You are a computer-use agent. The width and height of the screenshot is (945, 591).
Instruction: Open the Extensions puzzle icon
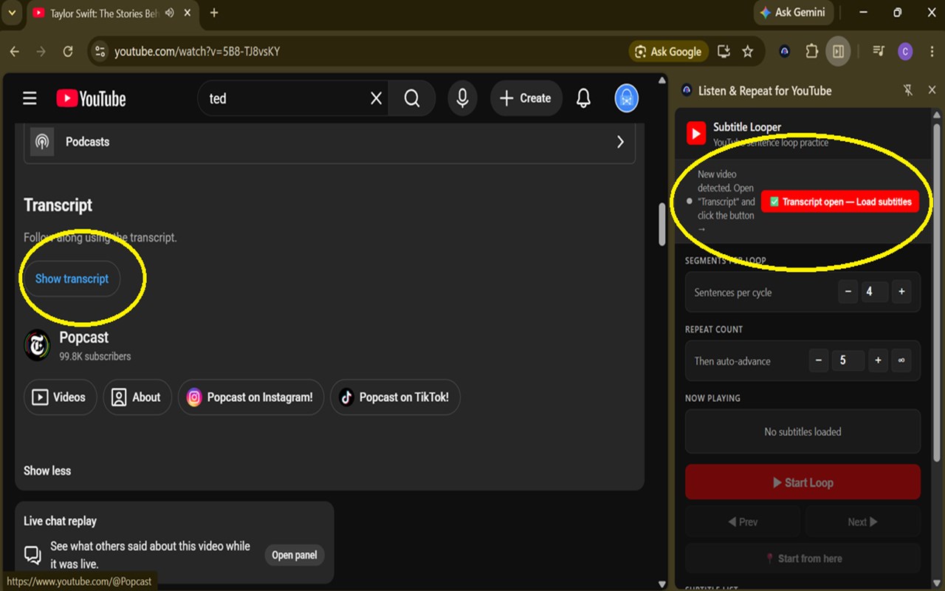point(811,52)
